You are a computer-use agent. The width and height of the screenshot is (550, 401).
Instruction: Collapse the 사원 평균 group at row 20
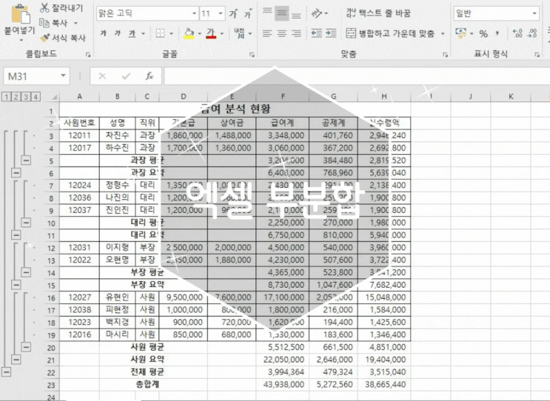[x=26, y=347]
